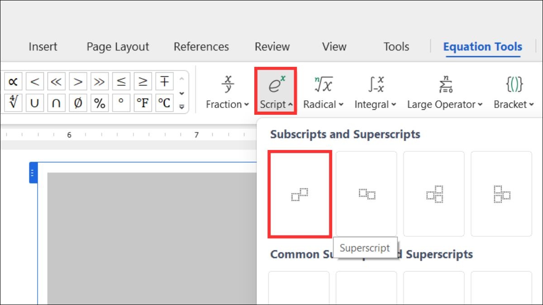Open the Integral dropdown
Screen dimensions: 543x305
(376, 92)
